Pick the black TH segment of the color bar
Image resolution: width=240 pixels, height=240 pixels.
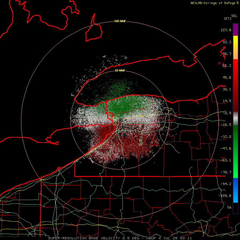tap(235, 208)
